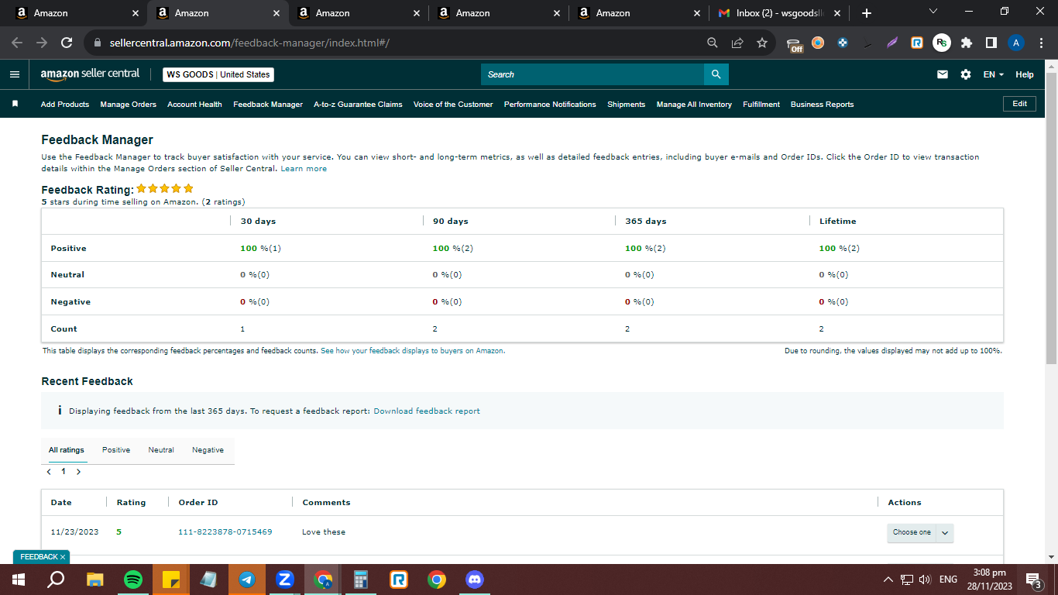Click the Amazon Seller Central logo
1058x595 pixels.
[90, 74]
